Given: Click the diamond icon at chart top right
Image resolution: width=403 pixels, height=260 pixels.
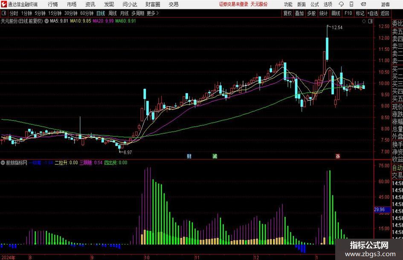Looking at the screenshot, I should point(364,21).
